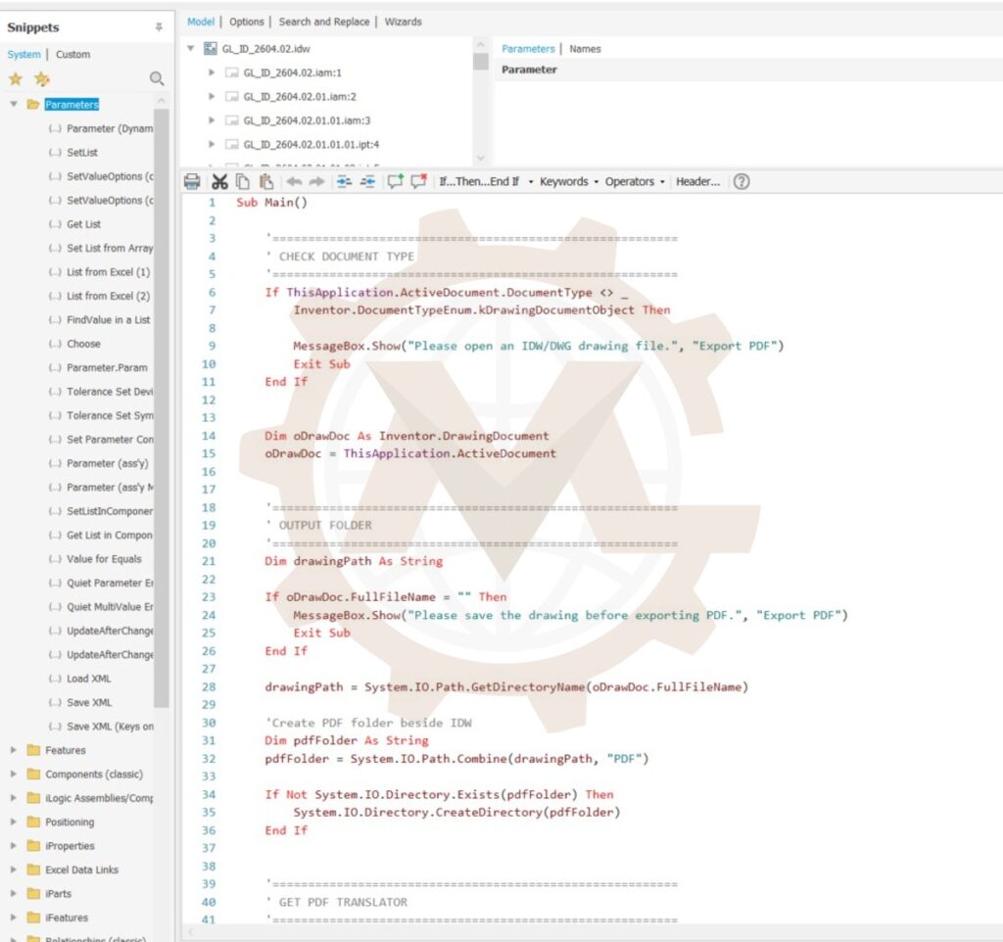
Task: Switch to the Options tab
Action: click(x=246, y=22)
